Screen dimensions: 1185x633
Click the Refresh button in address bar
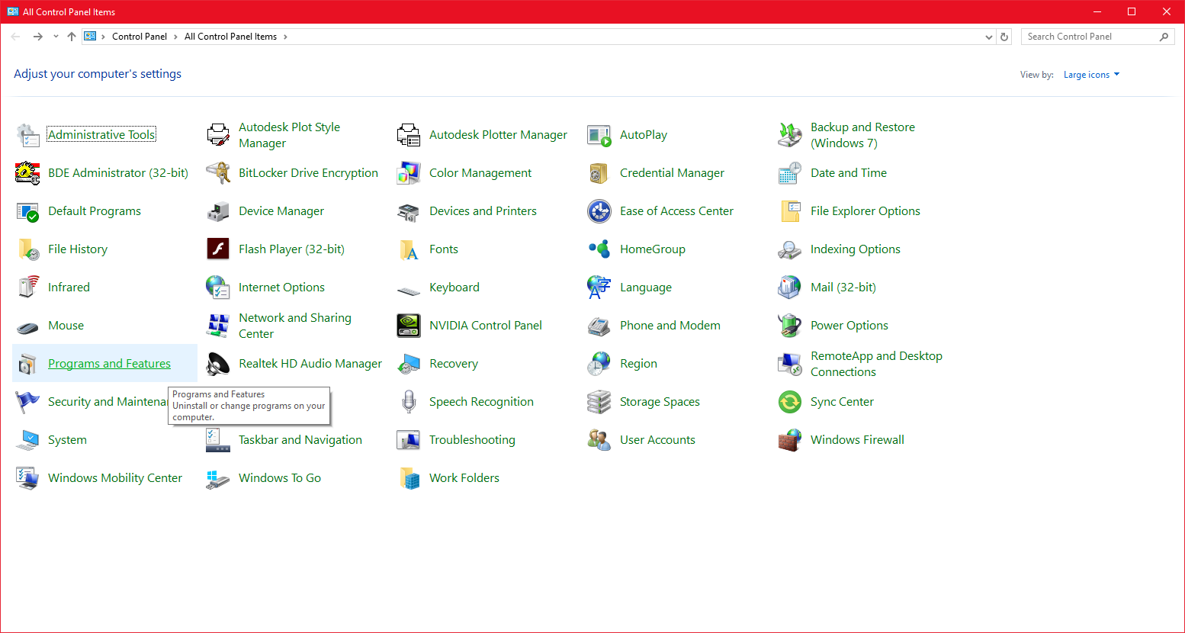1004,37
